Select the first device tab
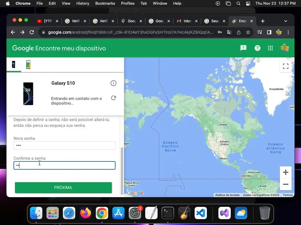The width and height of the screenshot is (301, 225). (x=14, y=65)
